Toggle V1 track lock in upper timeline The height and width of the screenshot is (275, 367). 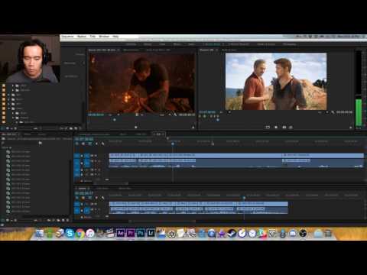click(x=82, y=156)
